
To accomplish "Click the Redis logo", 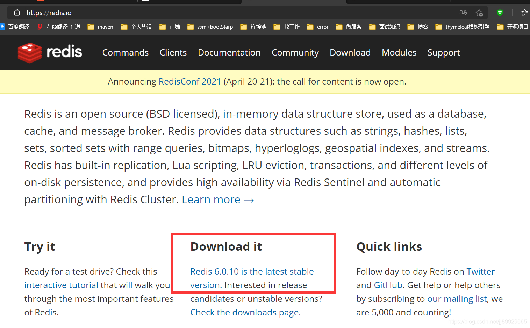I will [x=50, y=52].
